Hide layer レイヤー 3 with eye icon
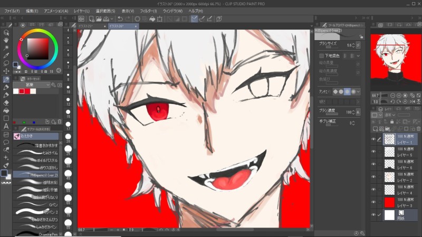422x237 pixels. [x=373, y=202]
